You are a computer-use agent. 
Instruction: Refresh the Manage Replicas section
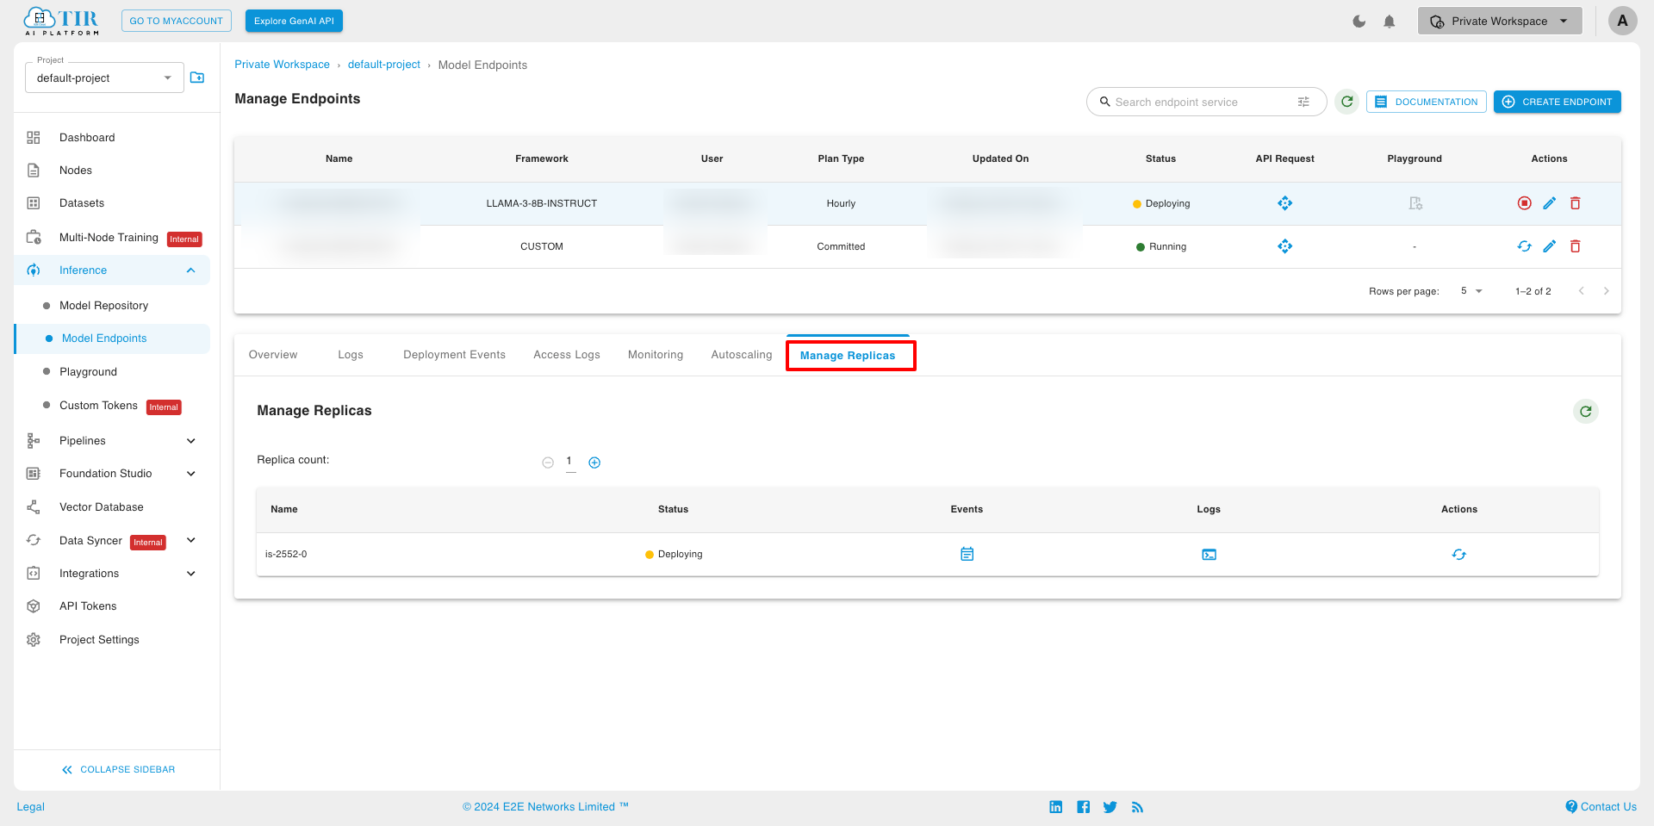pos(1585,412)
